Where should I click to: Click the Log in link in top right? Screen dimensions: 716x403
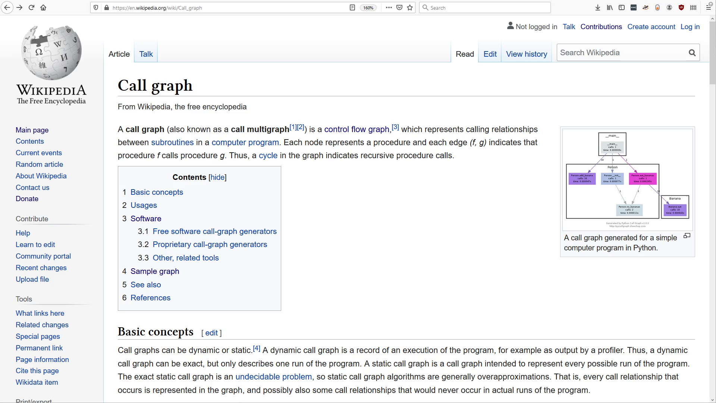coord(690,26)
